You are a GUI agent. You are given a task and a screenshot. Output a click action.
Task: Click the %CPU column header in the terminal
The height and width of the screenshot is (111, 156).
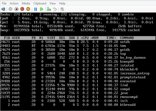coord(84,38)
